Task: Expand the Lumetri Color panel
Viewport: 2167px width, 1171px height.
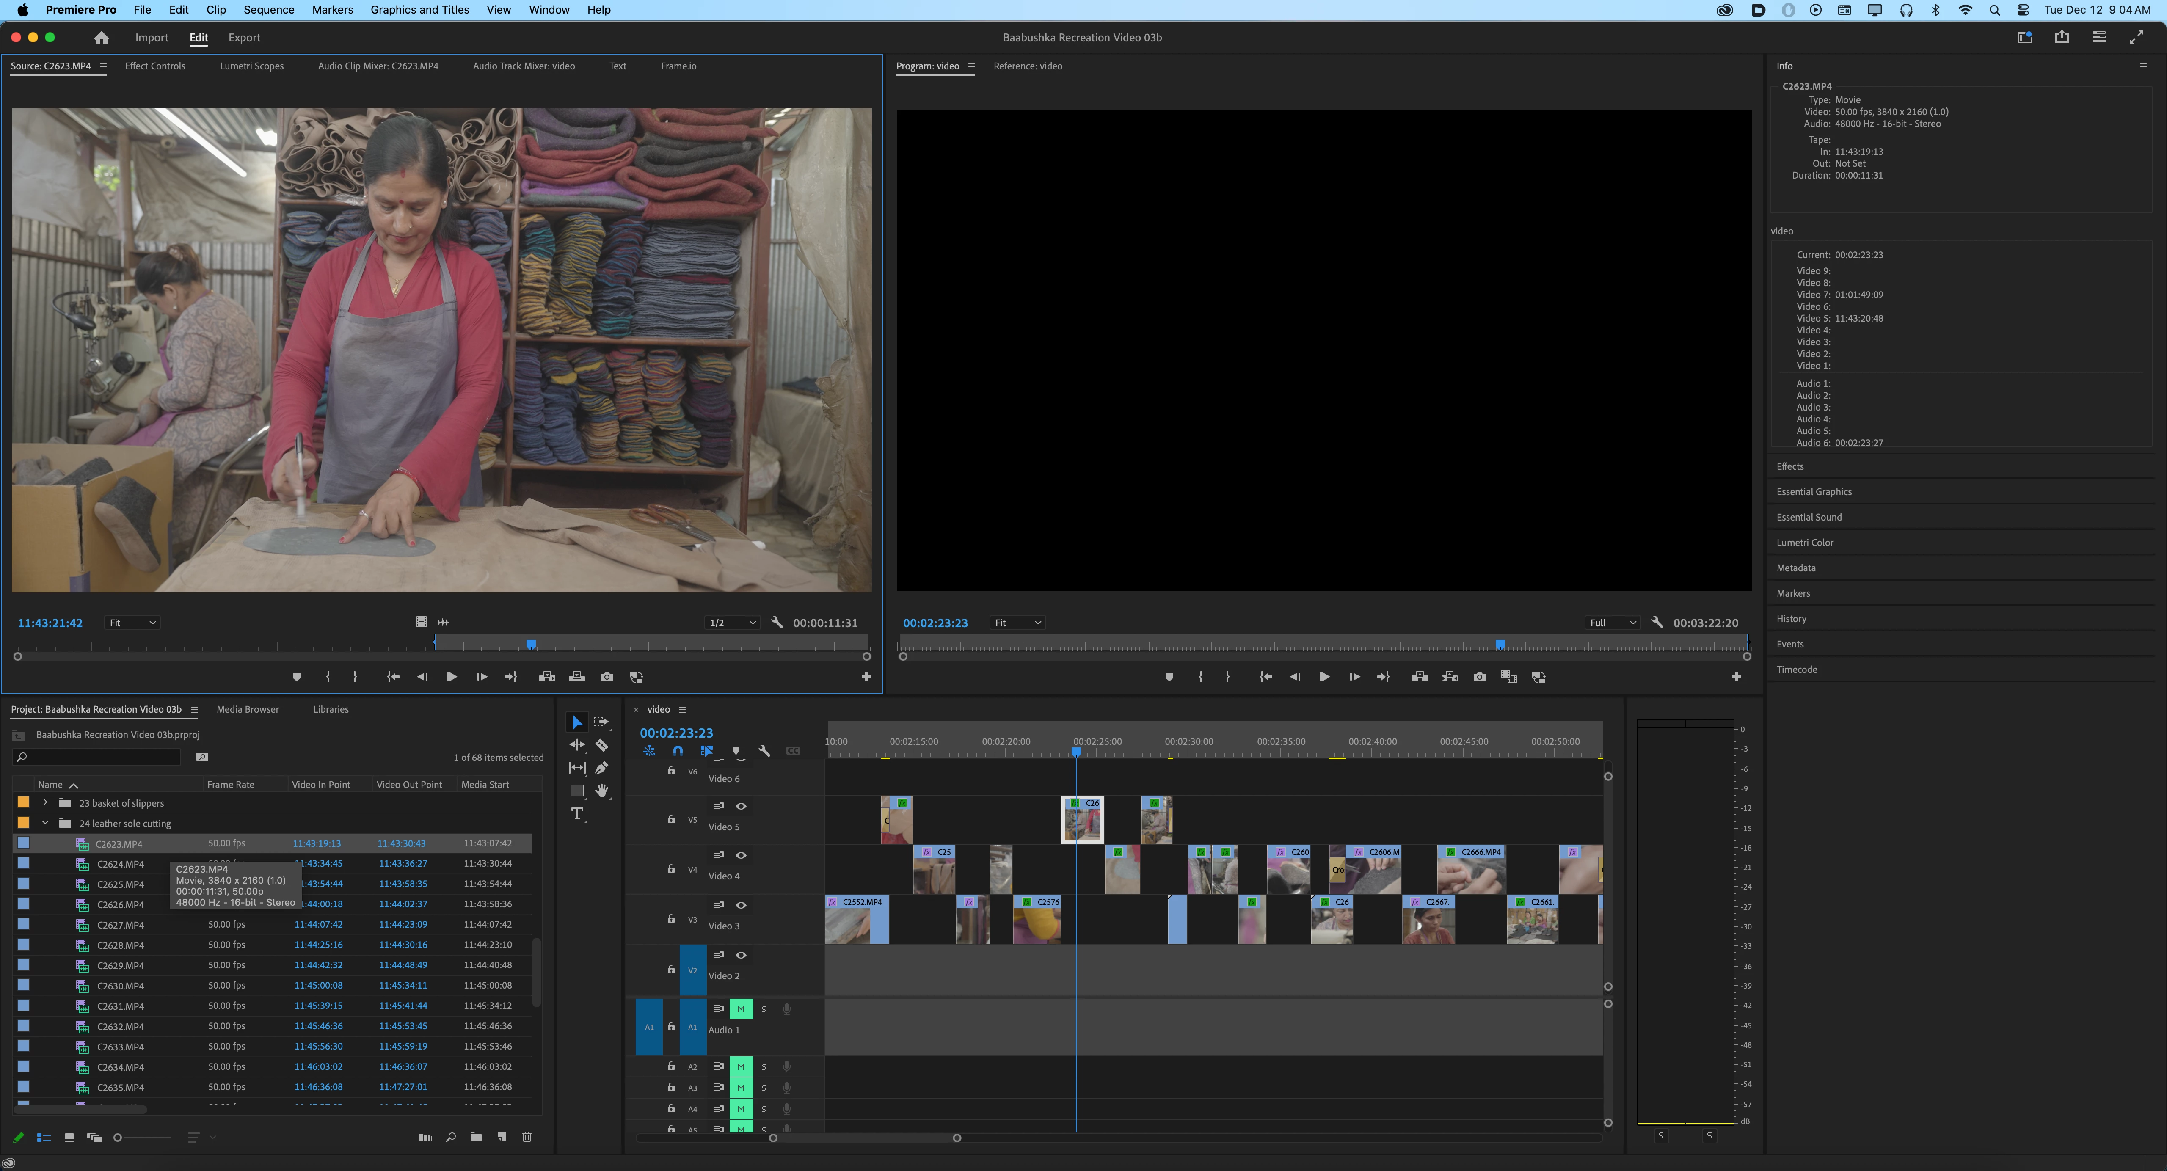Action: [1804, 543]
